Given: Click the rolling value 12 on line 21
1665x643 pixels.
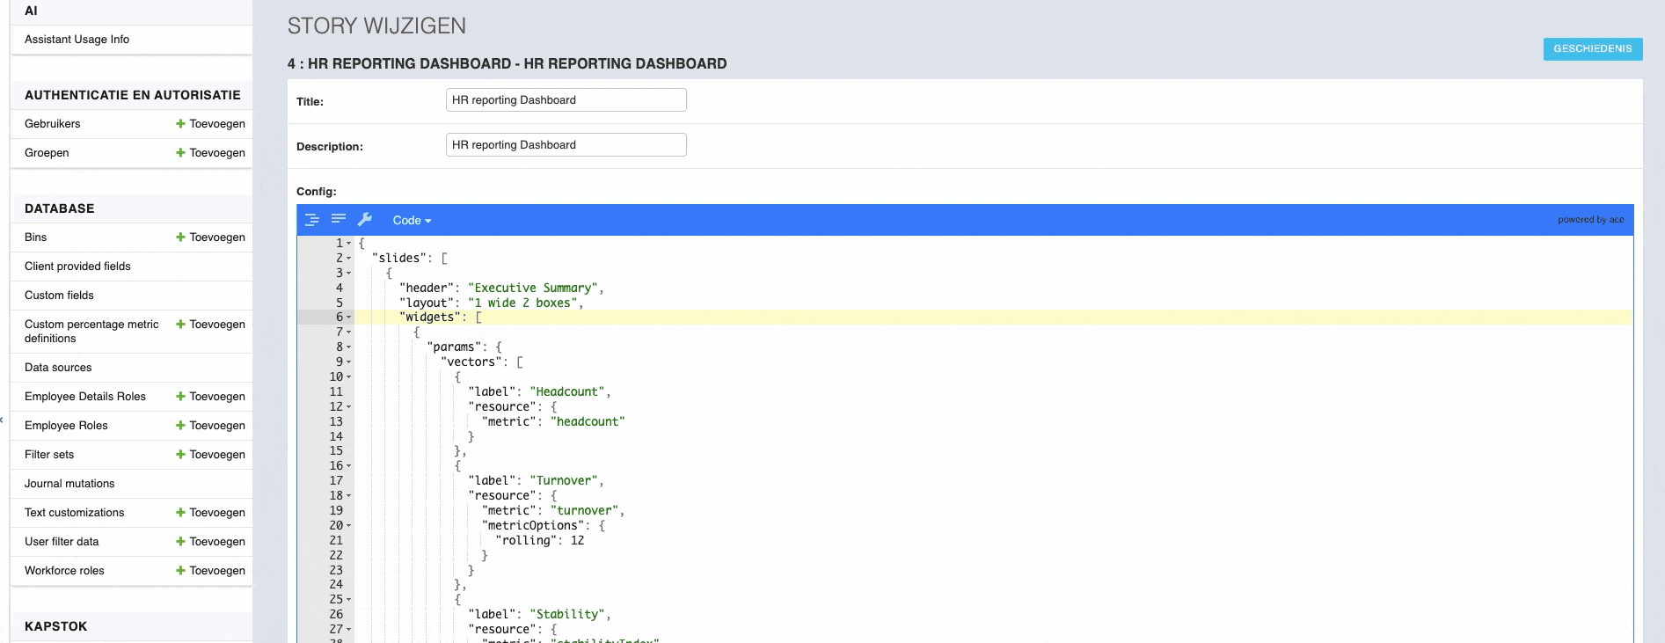Looking at the screenshot, I should (577, 541).
